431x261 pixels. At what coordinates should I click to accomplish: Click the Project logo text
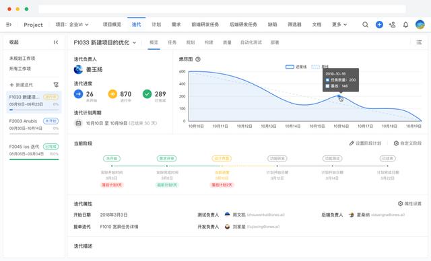click(x=33, y=25)
